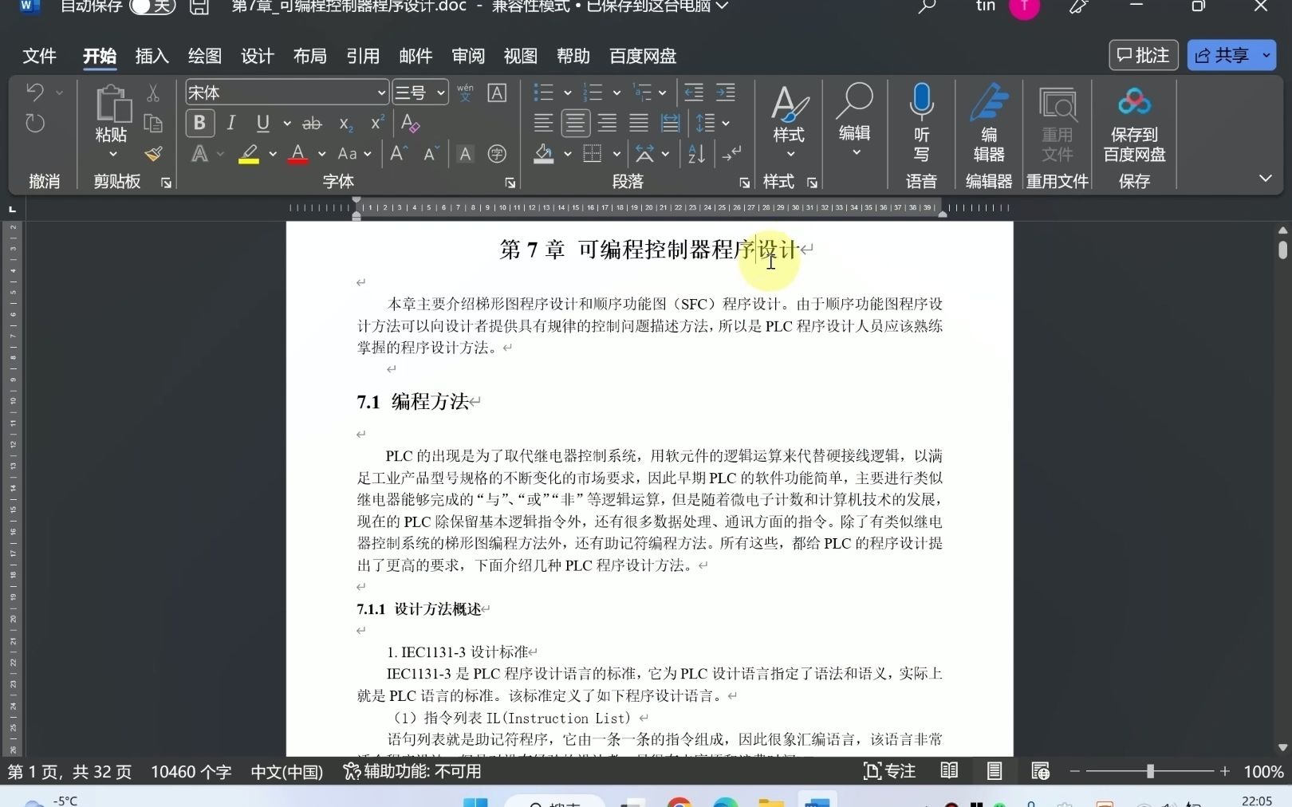Click the Character Border icon

coord(497,93)
